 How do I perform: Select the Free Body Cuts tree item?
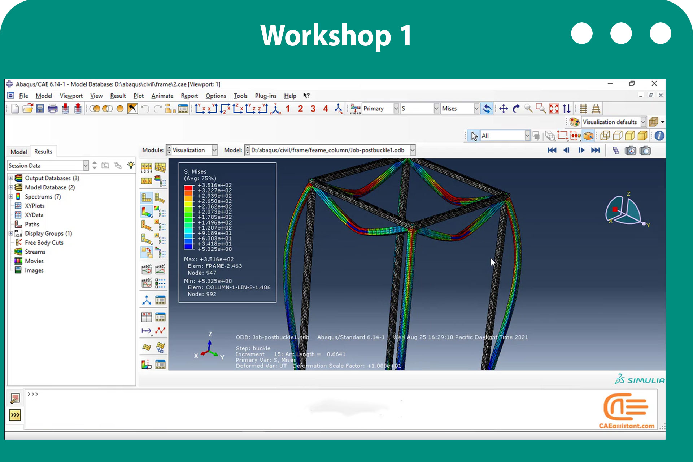click(44, 243)
